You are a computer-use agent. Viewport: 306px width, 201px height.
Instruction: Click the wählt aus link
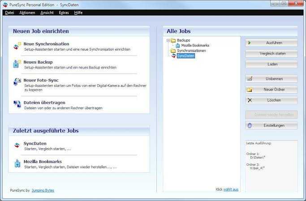pos(231,189)
